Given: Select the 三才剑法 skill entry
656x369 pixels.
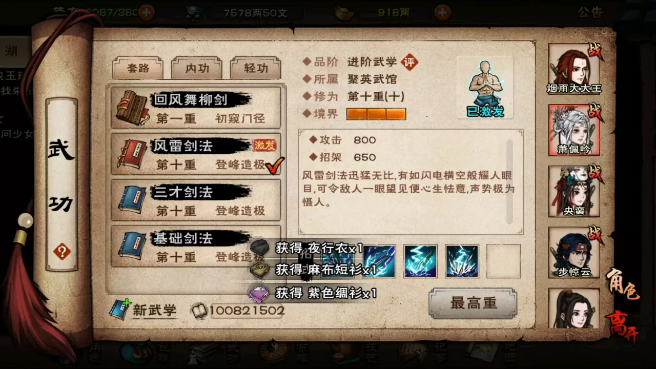Looking at the screenshot, I should [x=195, y=200].
